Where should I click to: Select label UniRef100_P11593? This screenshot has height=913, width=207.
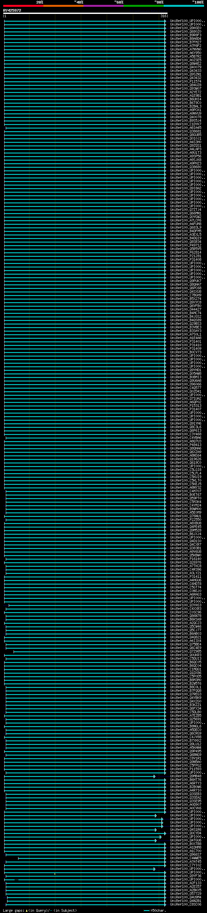tap(185, 769)
